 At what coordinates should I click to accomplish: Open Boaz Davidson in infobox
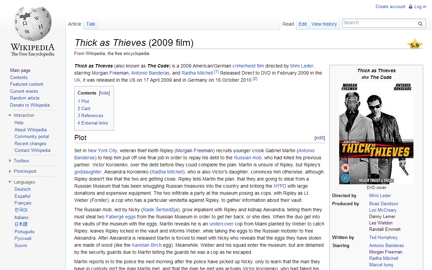(384, 204)
